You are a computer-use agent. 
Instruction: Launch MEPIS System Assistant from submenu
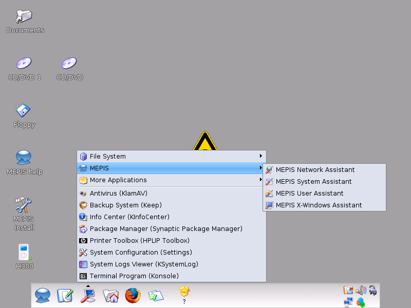point(325,182)
